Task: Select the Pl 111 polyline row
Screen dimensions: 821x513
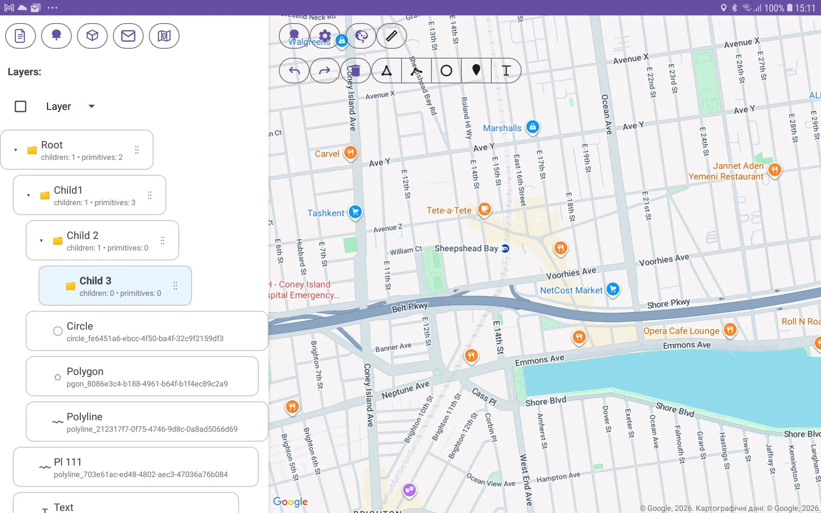Action: pos(136,467)
